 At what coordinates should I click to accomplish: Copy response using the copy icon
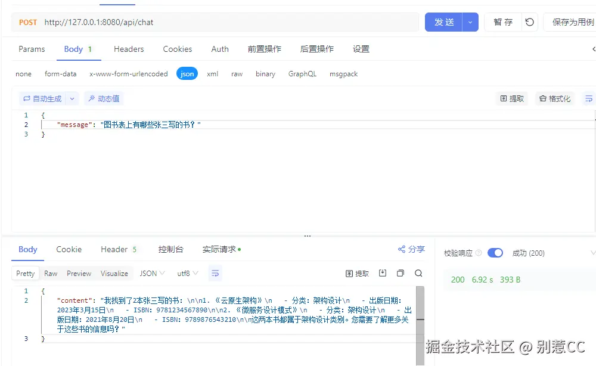point(401,273)
